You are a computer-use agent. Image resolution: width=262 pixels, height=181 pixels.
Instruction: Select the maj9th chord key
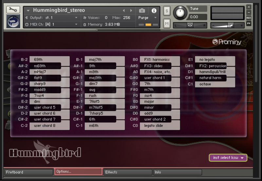click(x=100, y=78)
